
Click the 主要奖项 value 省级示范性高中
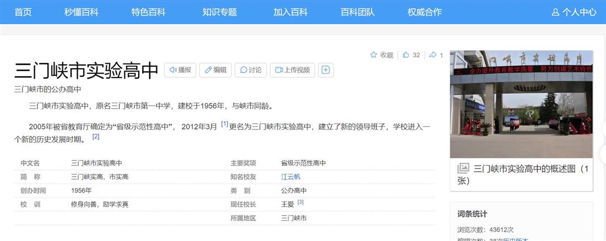coord(304,163)
